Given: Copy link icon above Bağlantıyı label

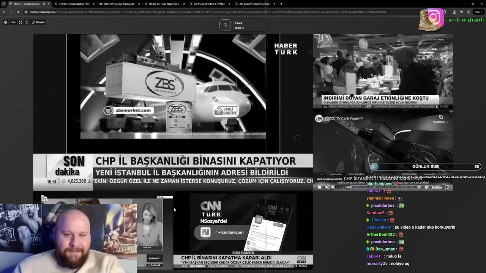Looking at the screenshot, I should point(441,117).
